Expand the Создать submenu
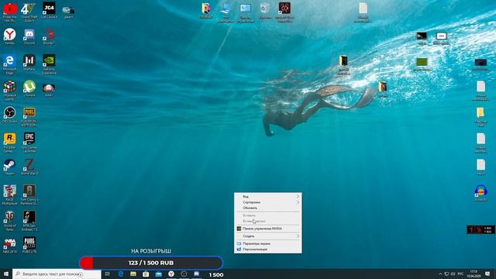This screenshot has height=279, width=496. (x=268, y=236)
